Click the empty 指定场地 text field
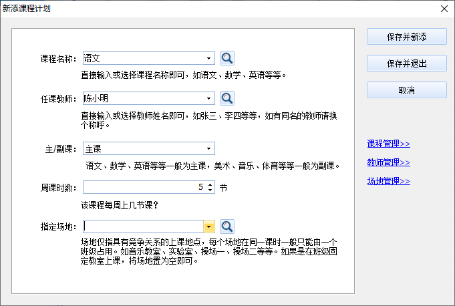 (143, 226)
